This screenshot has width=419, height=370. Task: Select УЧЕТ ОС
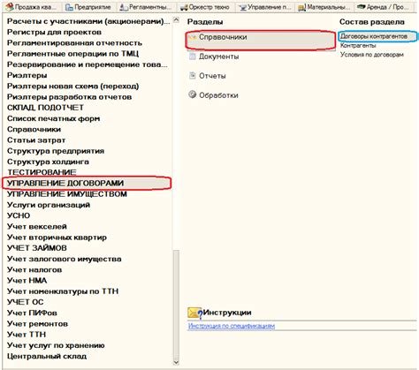point(25,302)
